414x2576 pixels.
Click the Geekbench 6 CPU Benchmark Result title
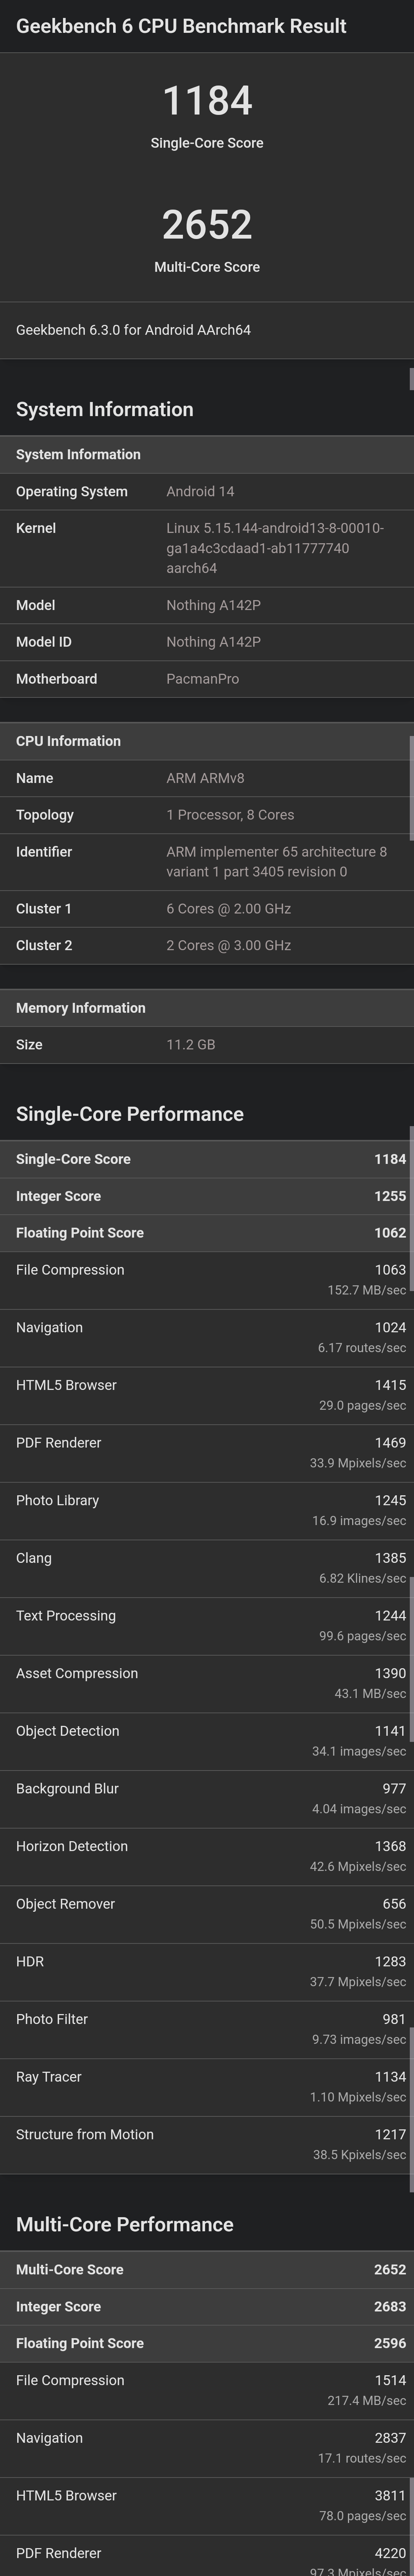point(181,26)
